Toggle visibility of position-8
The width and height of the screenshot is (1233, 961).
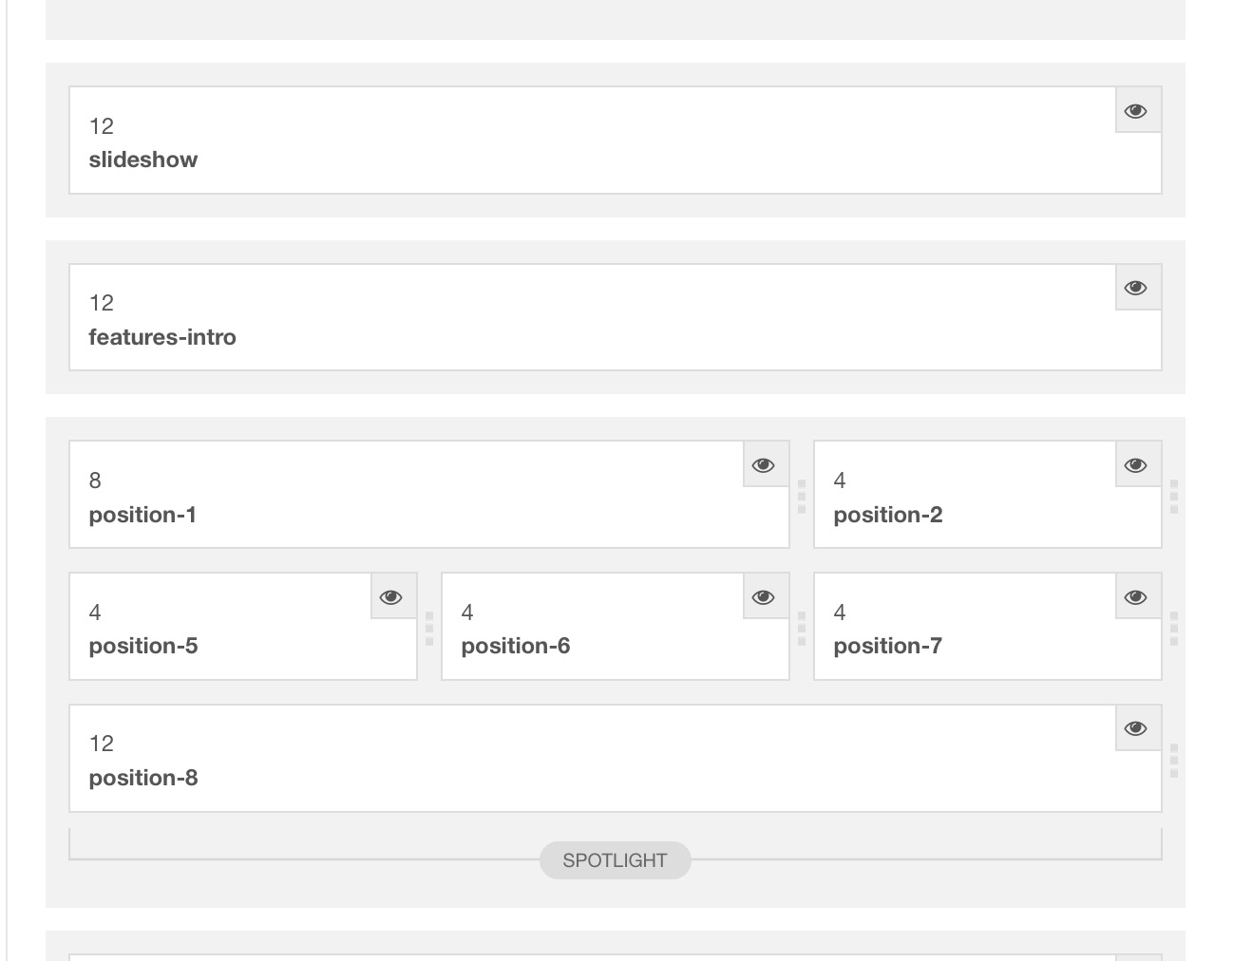click(1136, 727)
